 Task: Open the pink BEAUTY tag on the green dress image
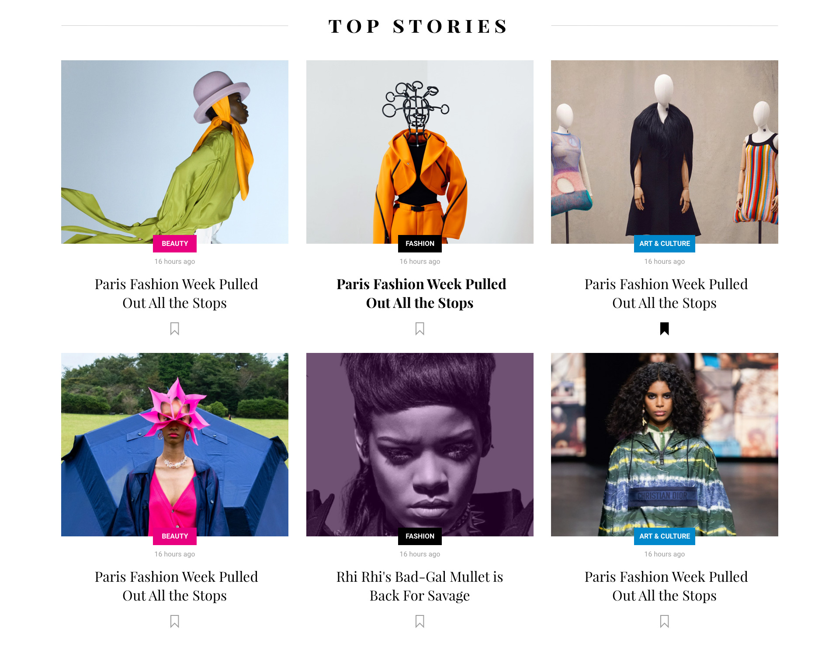coord(175,244)
